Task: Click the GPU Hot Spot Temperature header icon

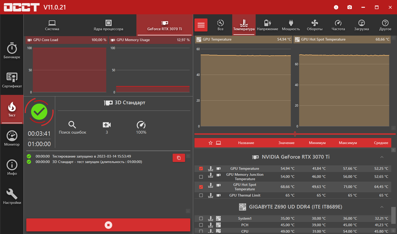Action: 297,40
